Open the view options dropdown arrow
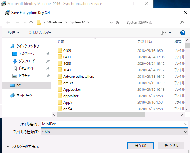Screen dimensions: 190x153 170,33
